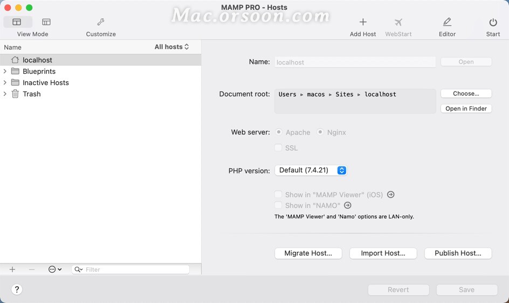The image size is (509, 303).
Task: Click arrow icon next to MAMP Viewer option
Action: [391, 194]
